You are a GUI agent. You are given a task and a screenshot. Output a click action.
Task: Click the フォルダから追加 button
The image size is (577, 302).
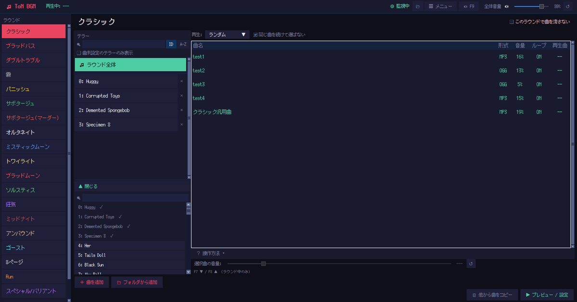click(x=137, y=282)
